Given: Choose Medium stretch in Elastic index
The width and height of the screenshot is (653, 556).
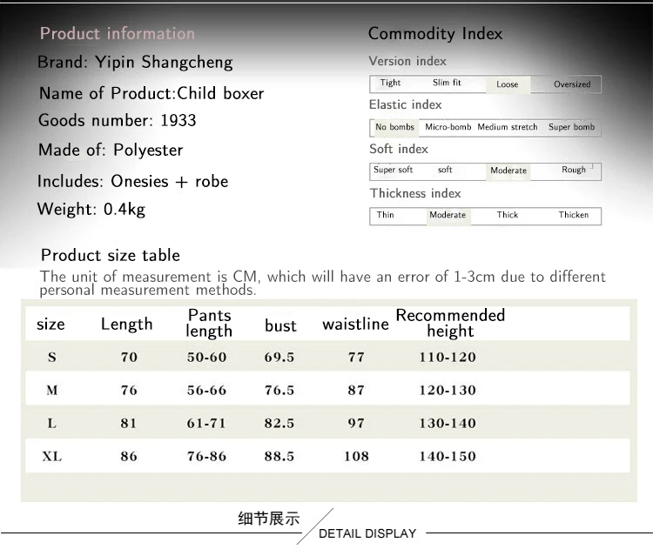Looking at the screenshot, I should 508,127.
